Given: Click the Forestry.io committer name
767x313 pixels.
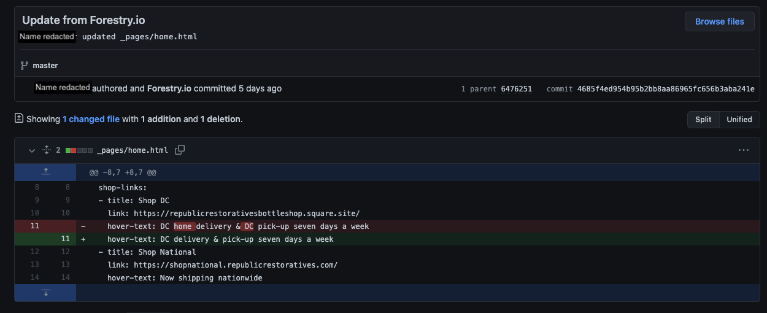Looking at the screenshot, I should [169, 88].
